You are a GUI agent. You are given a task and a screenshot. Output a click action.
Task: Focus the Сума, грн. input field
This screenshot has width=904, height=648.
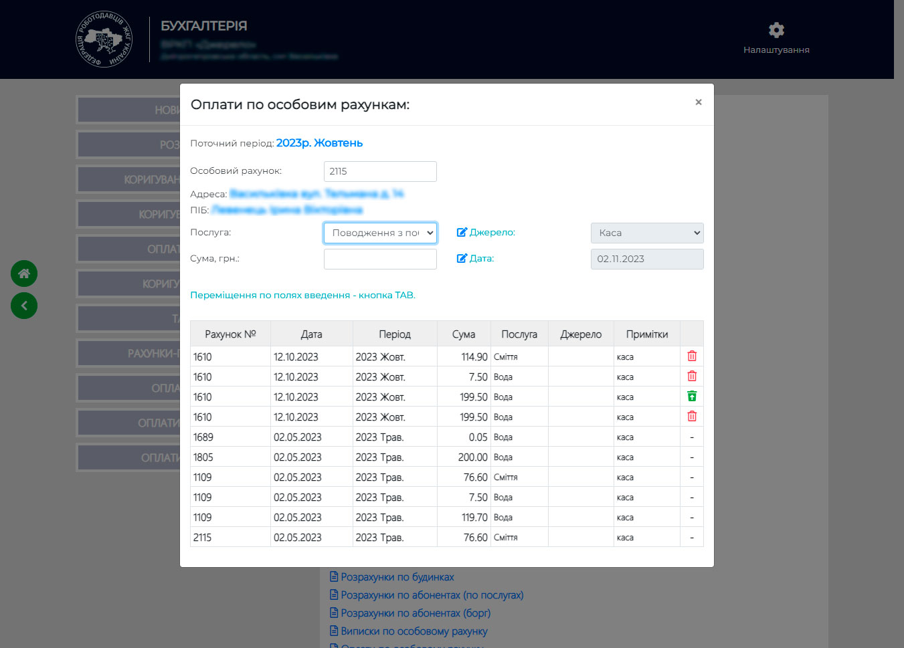pos(380,259)
